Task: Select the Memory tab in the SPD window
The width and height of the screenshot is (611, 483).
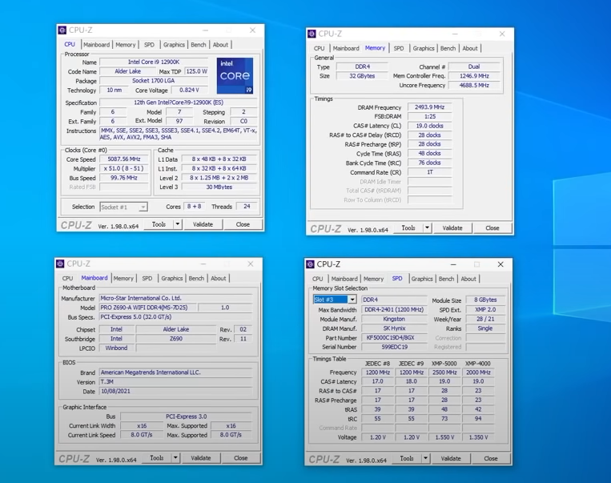Action: 373,279
